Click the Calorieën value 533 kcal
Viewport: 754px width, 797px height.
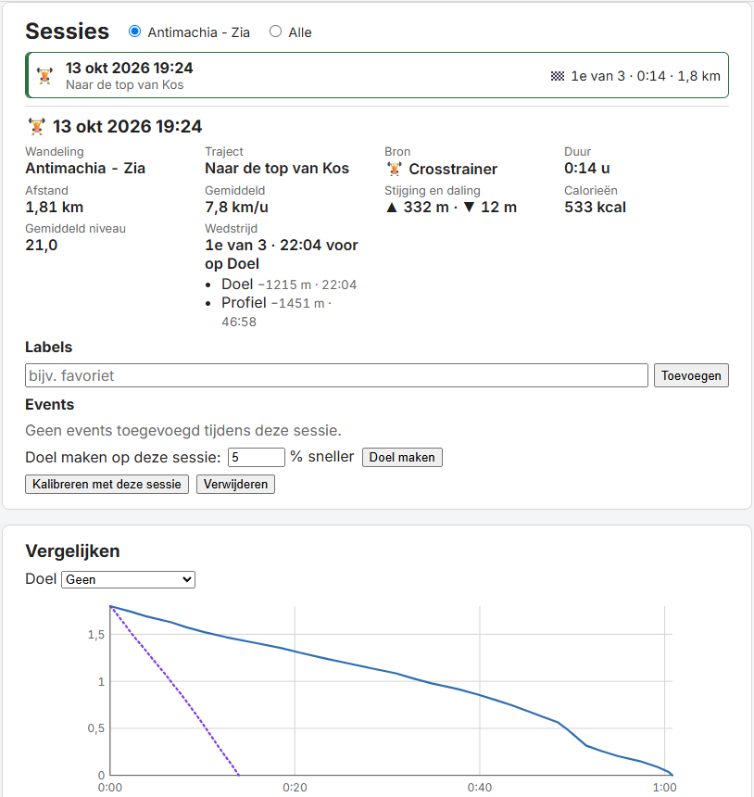tap(595, 208)
